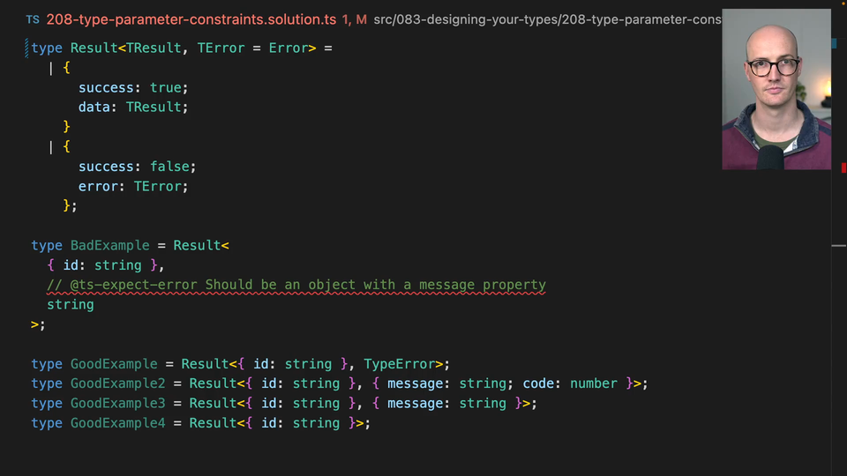Place cursor on the "success: false" line
847x476 pixels.
(x=137, y=167)
